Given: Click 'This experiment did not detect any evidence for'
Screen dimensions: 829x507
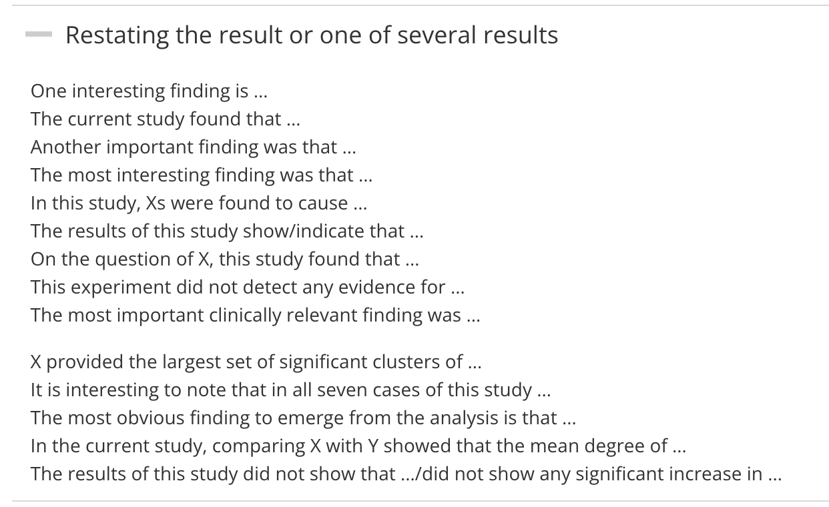Looking at the screenshot, I should (238, 287).
